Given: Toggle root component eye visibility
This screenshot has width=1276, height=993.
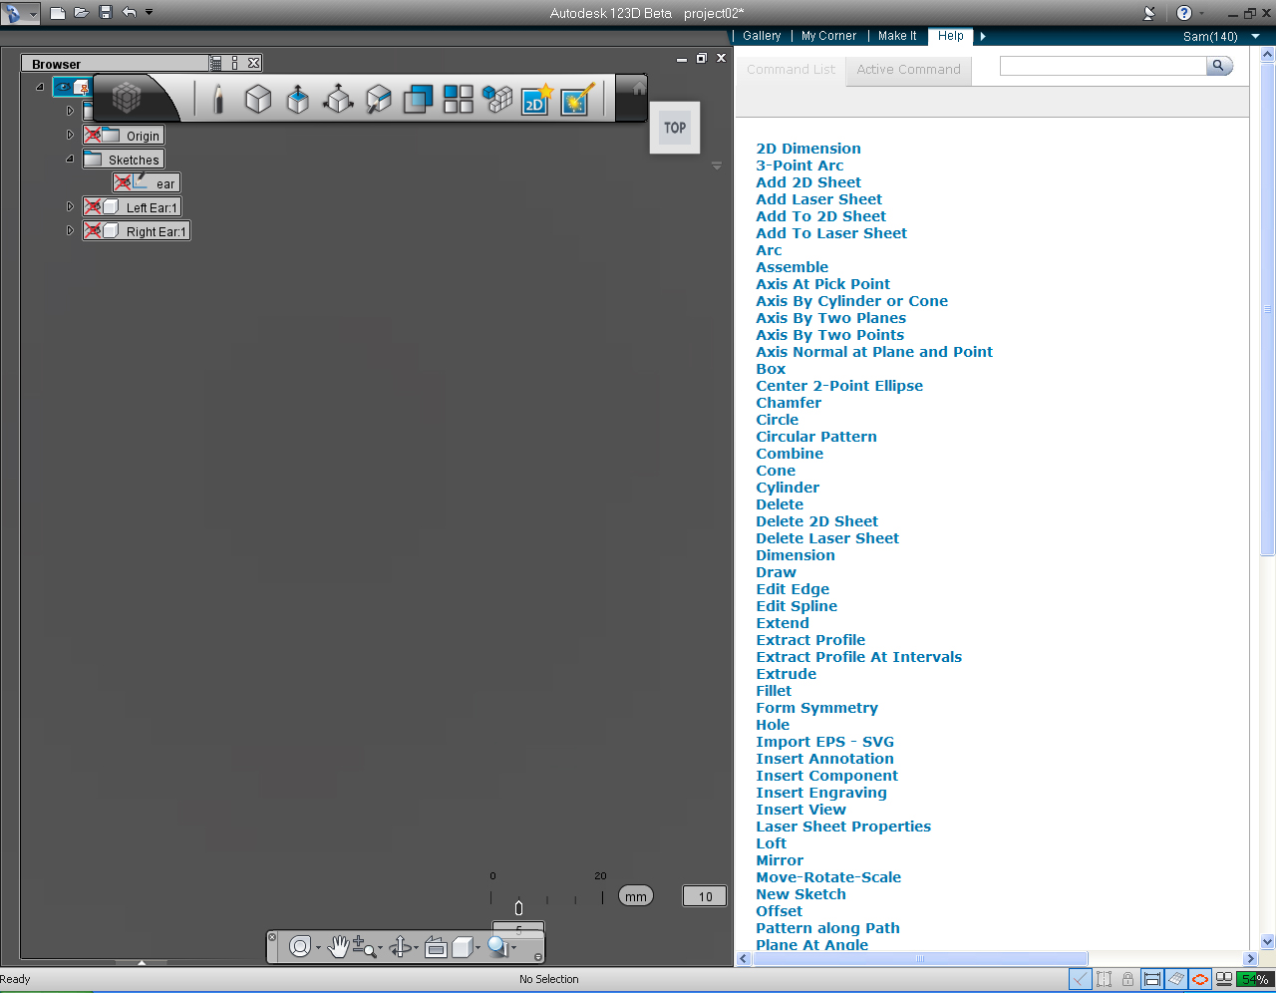Looking at the screenshot, I should pyautogui.click(x=64, y=88).
